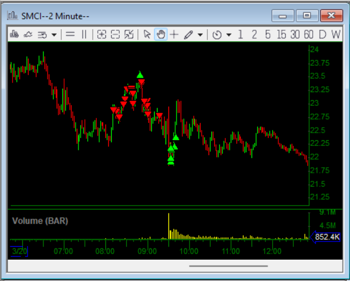The image size is (350, 281).
Task: Click the SMCI--2 Minute-- window title
Action: coord(55,16)
